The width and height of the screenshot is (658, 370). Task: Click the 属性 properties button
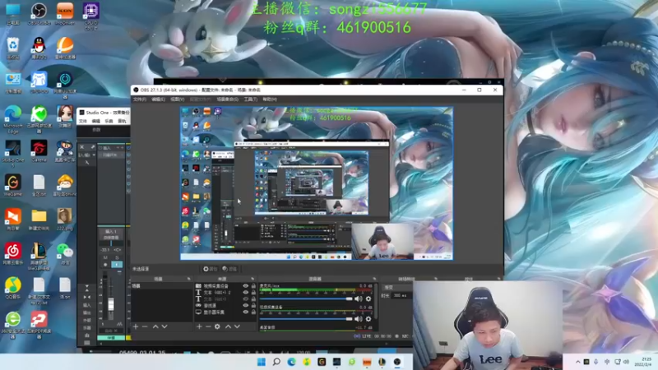coord(210,269)
